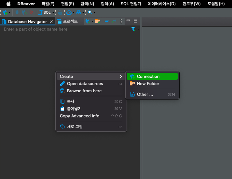Image resolution: width=232 pixels, height=179 pixels.
Task: Maximize the Database Navigator panel
Action: coord(135,21)
